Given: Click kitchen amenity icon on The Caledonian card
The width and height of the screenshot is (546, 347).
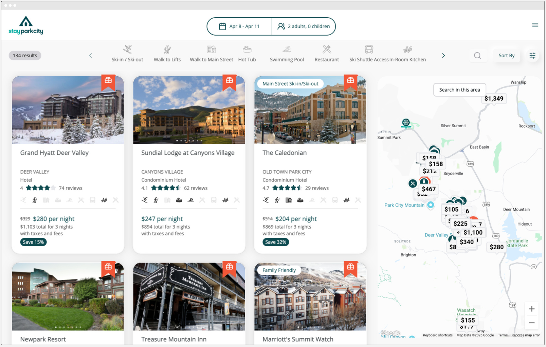Looking at the screenshot, I should [346, 200].
